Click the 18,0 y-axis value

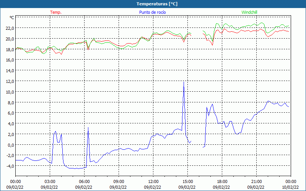tap(10, 49)
